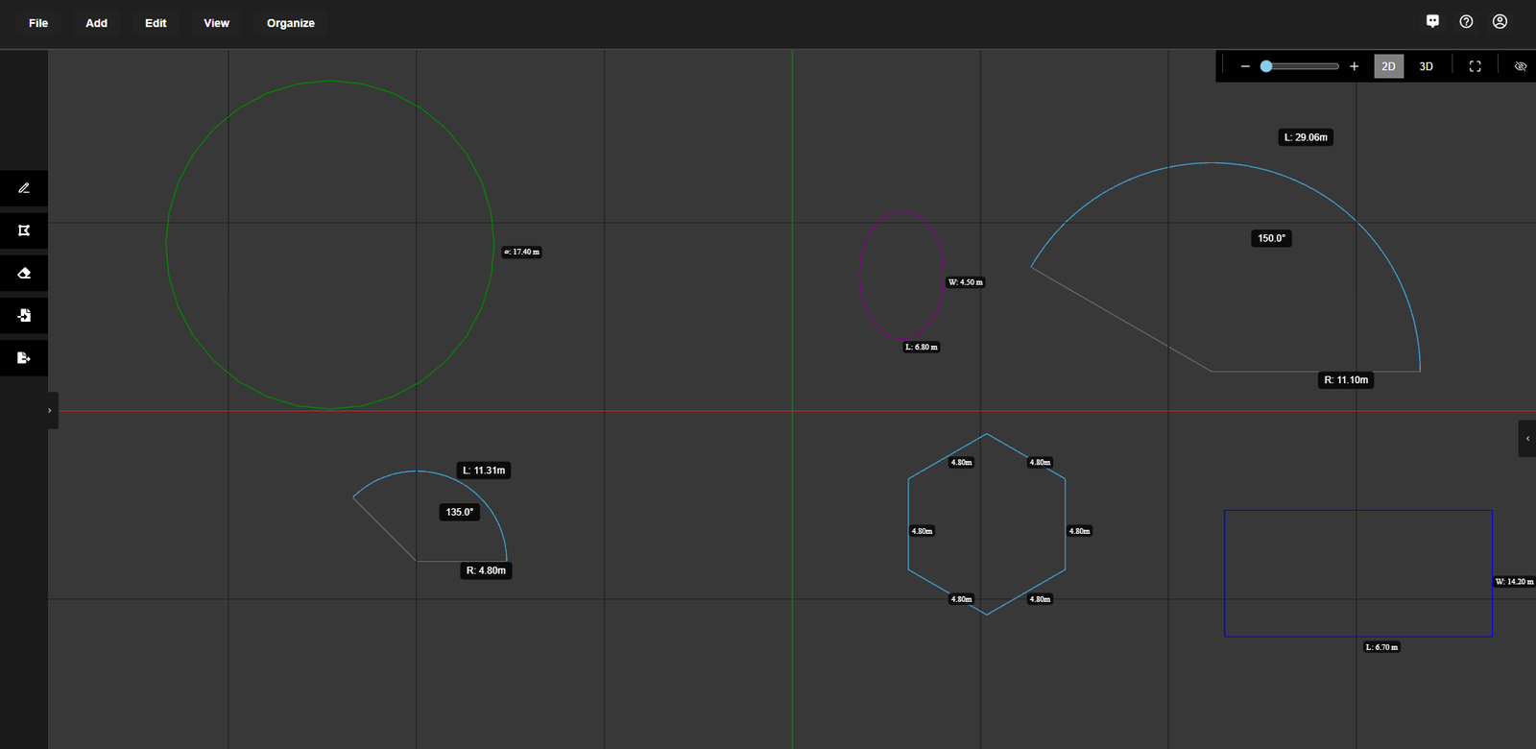
Task: Open the help question mark icon
Action: coord(1466,21)
